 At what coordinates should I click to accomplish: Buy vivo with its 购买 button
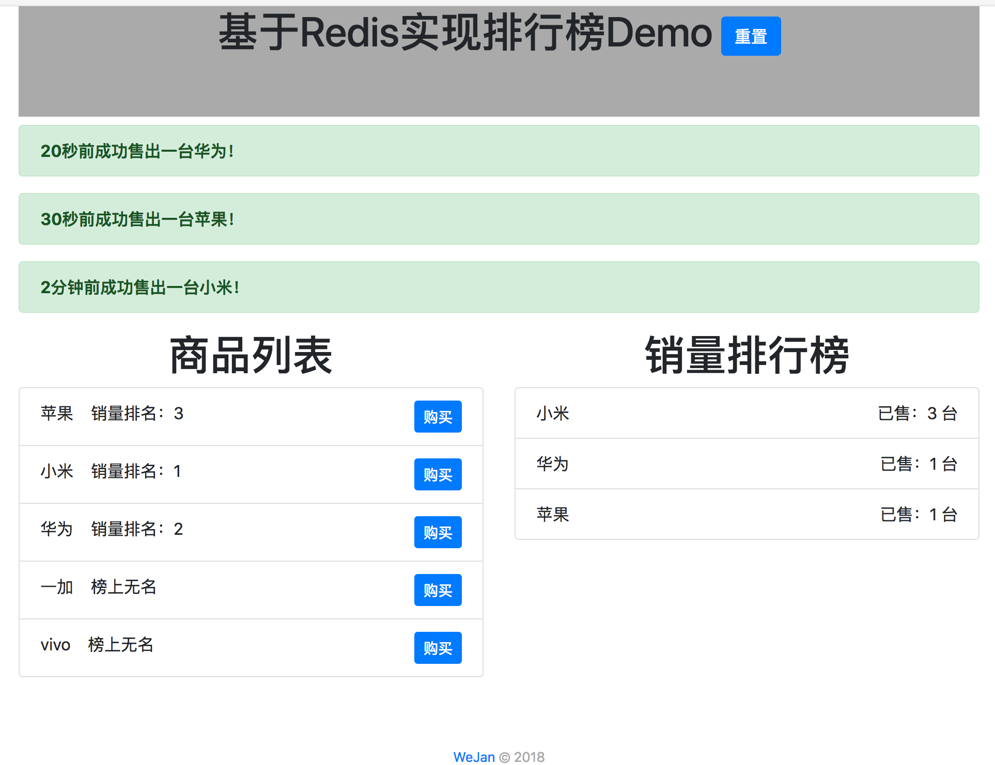coord(438,648)
